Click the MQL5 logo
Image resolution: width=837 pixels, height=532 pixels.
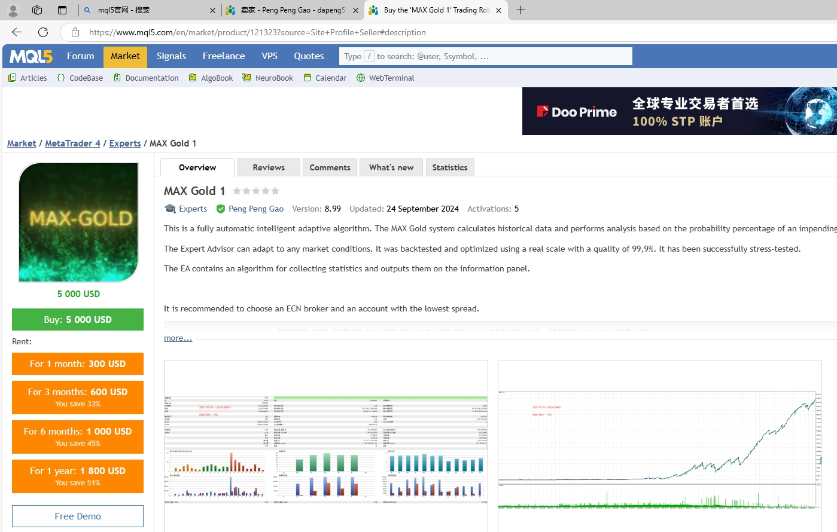pos(31,56)
